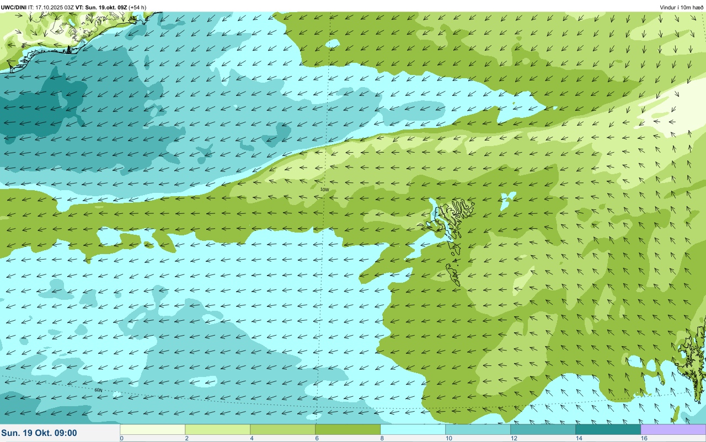Click the legend scale value '10'

coord(449,439)
